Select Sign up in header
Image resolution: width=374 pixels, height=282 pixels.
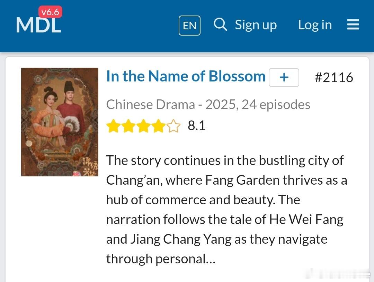tap(256, 25)
